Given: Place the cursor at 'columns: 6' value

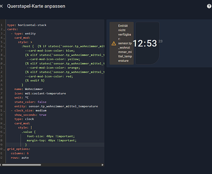Looking at the screenshot, I should 28,154.
